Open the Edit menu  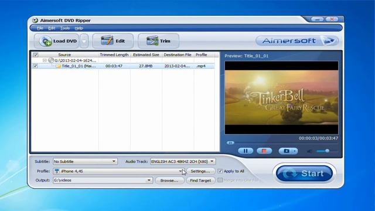pyautogui.click(x=52, y=28)
